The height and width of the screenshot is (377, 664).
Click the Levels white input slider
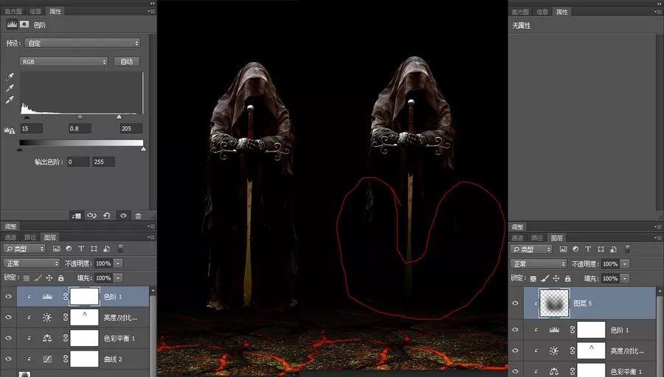pyautogui.click(x=119, y=117)
